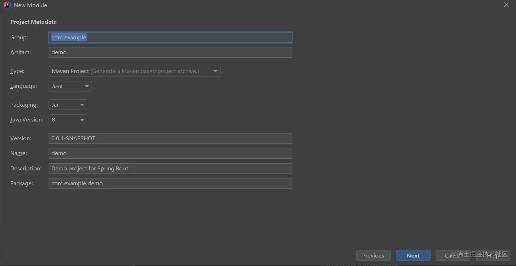Open the Type dropdown Maven Project
This screenshot has width=516, height=266.
click(x=134, y=71)
